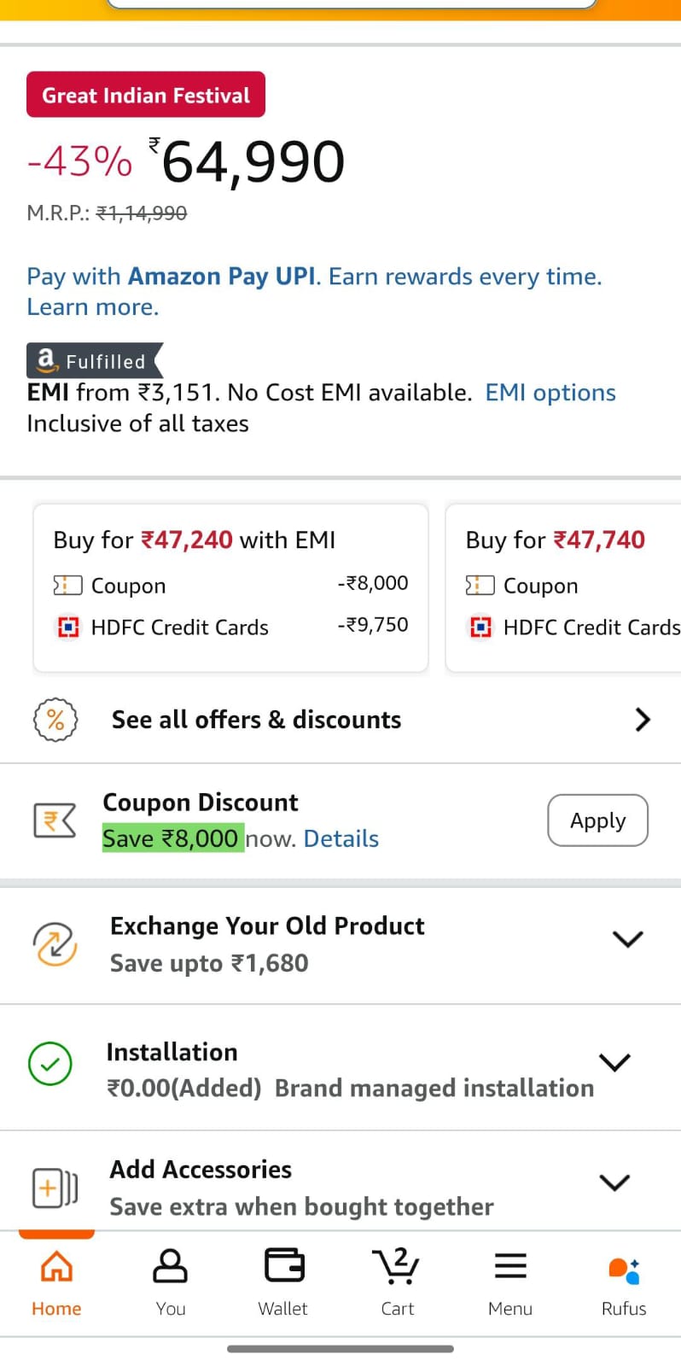The image size is (681, 1366).
Task: Open See all offers & discounts arrow
Action: [x=643, y=720]
